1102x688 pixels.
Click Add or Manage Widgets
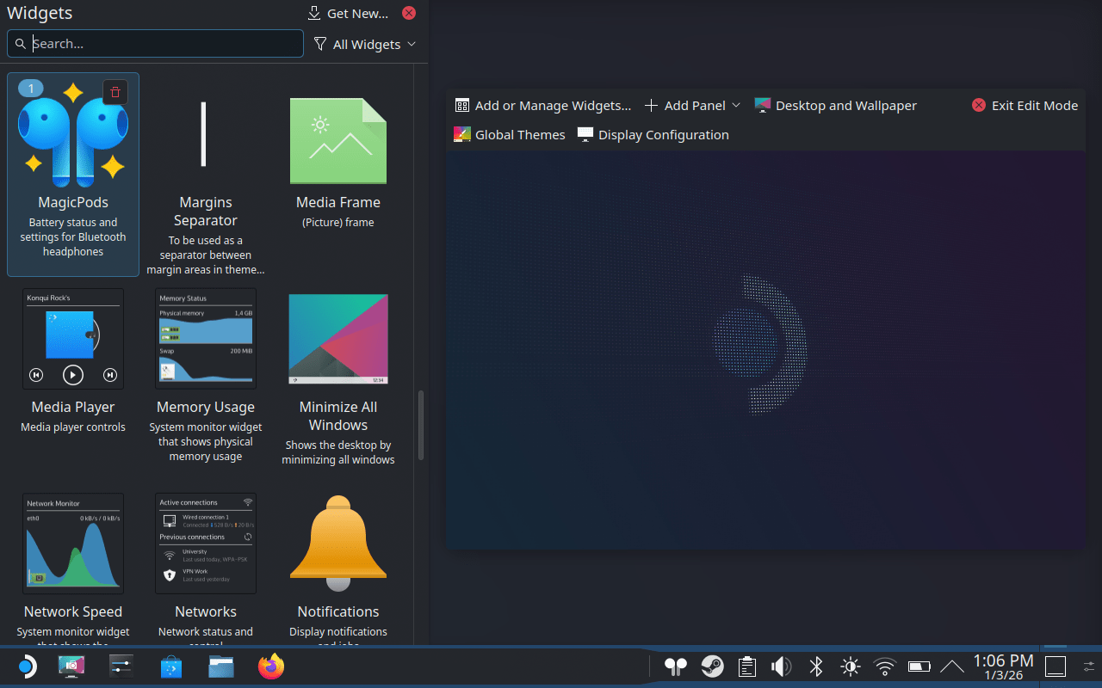click(543, 105)
